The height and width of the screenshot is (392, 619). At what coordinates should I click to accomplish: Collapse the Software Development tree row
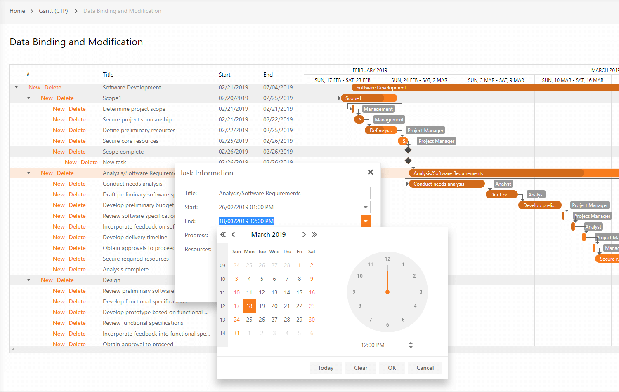click(16, 87)
